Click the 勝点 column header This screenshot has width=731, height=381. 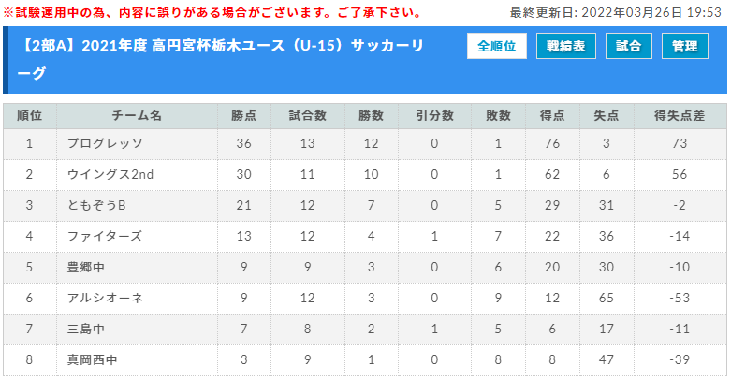tap(243, 116)
